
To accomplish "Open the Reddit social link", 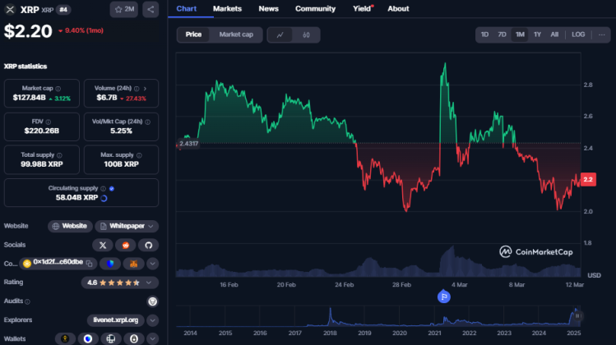I will 125,245.
